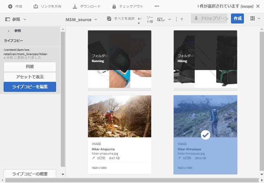Select the live copy path text
The image size is (264, 183).
click(26, 52)
